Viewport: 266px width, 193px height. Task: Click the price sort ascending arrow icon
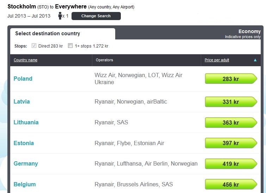[255, 60]
